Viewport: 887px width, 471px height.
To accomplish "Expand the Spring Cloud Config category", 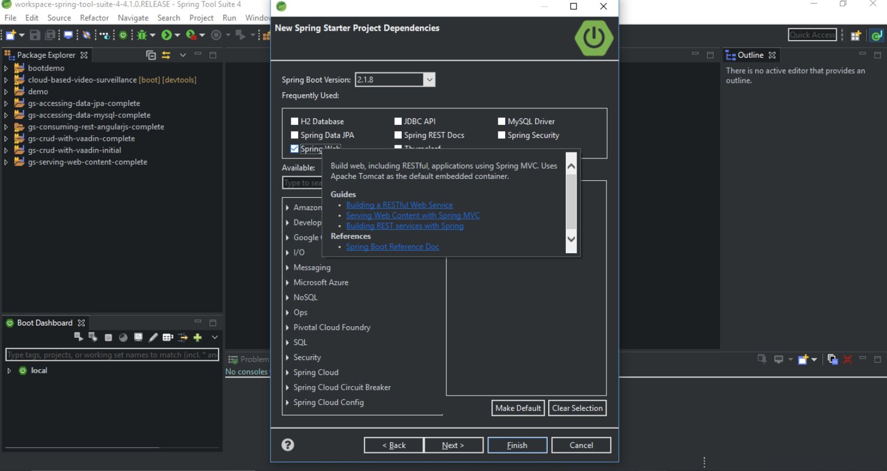I will (288, 402).
